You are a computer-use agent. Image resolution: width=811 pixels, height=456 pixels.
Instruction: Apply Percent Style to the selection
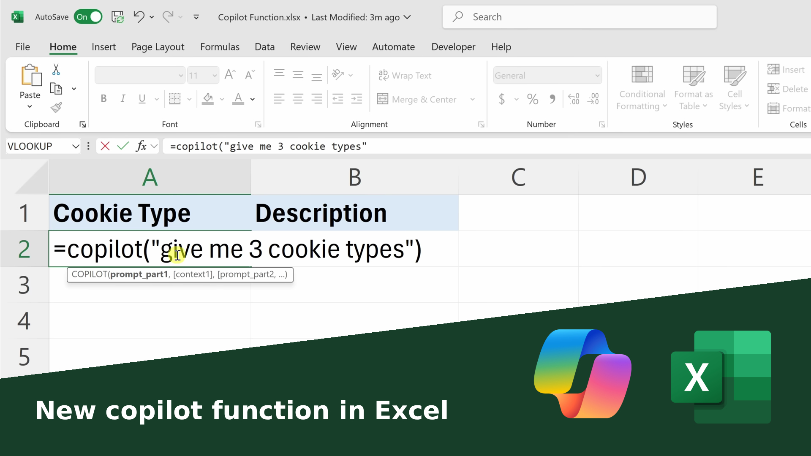pyautogui.click(x=532, y=99)
